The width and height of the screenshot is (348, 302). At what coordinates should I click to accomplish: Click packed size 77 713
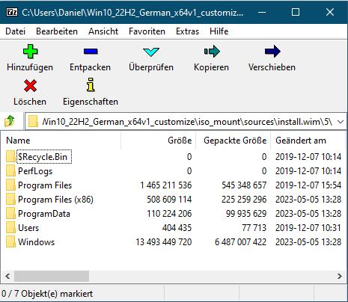(254, 228)
